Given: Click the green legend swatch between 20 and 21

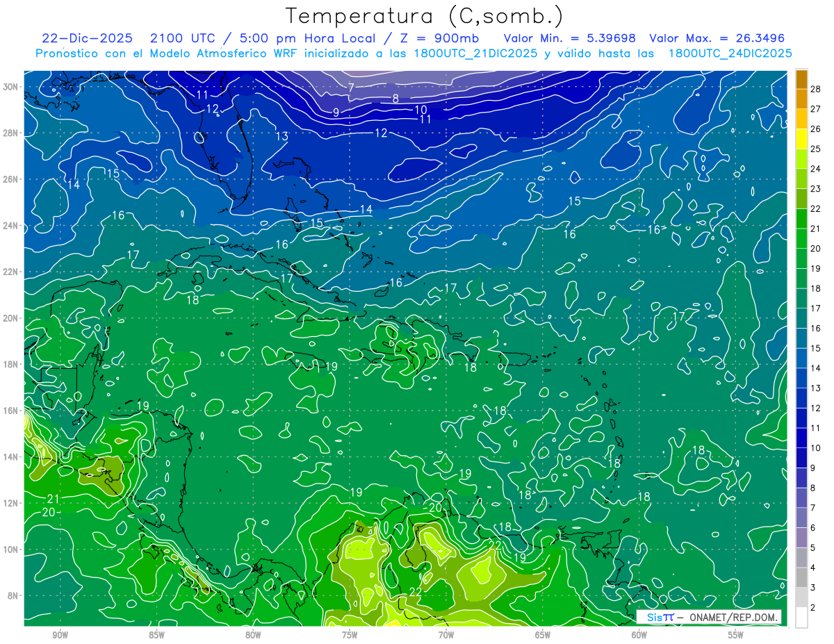Looking at the screenshot, I should coord(802,239).
